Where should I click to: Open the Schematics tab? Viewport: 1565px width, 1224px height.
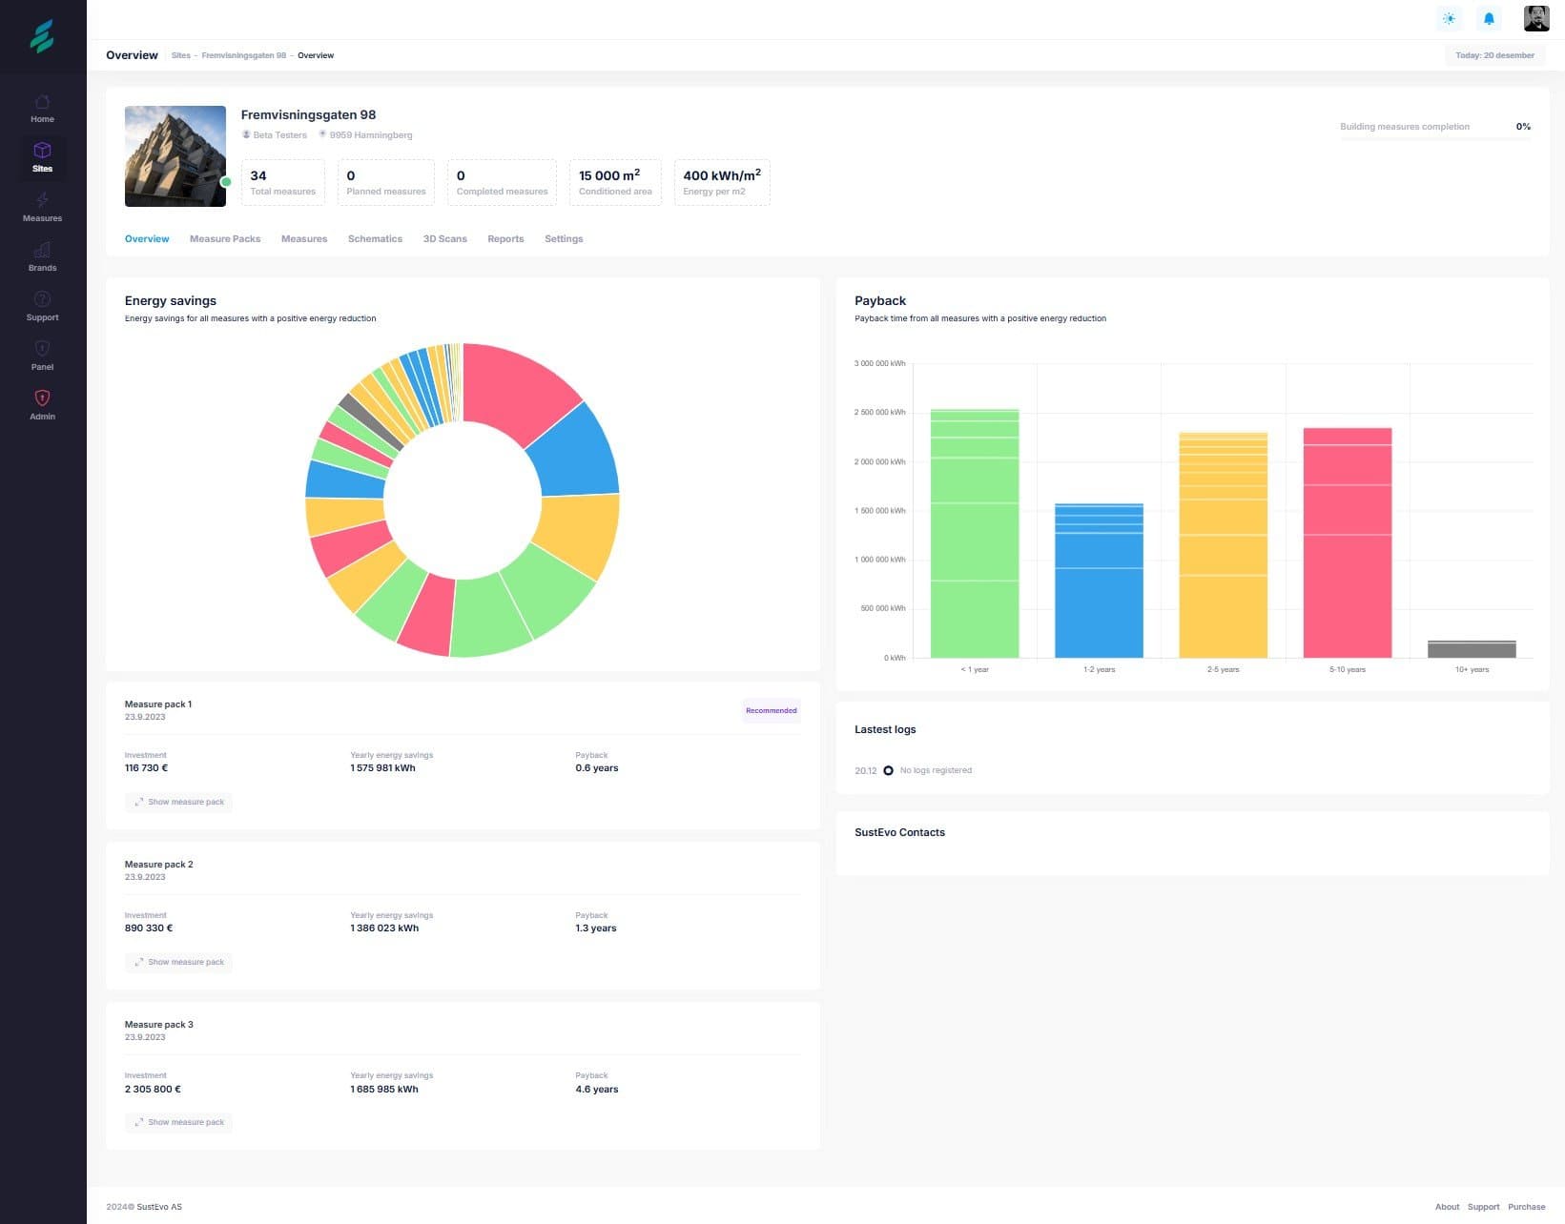pyautogui.click(x=375, y=239)
